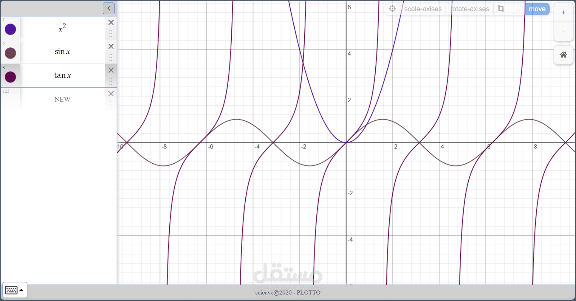
Task: Toggle visibility of the sin x curve
Action: pos(10,53)
